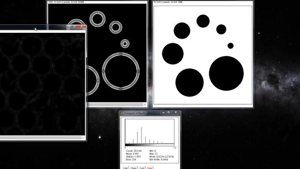The width and height of the screenshot is (300, 169).
Task: Toggle the red Live button in the histogram
Action: pos(150,168)
